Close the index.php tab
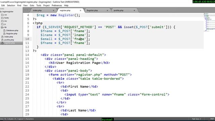215x121 pixels. point(53,10)
